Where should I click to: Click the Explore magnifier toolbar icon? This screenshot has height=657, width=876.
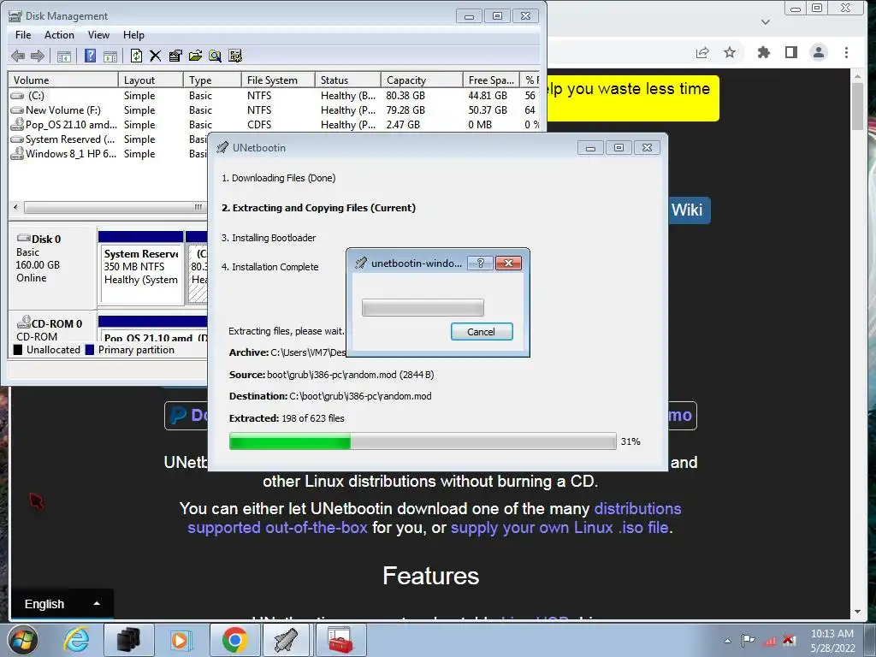[215, 56]
